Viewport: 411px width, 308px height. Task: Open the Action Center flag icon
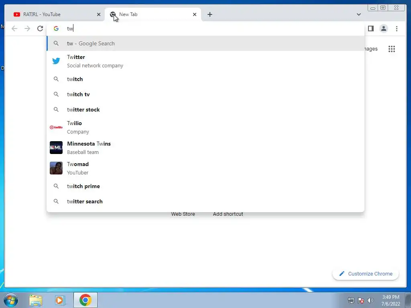pyautogui.click(x=361, y=300)
